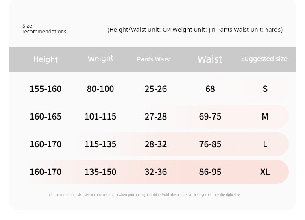Click the units note mentioning Jin and Yards
Screen dimensions: 305x220
(195, 30)
